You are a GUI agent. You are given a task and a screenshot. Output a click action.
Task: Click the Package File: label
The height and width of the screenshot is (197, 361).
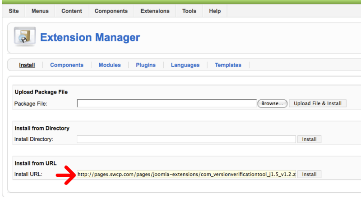[31, 104]
